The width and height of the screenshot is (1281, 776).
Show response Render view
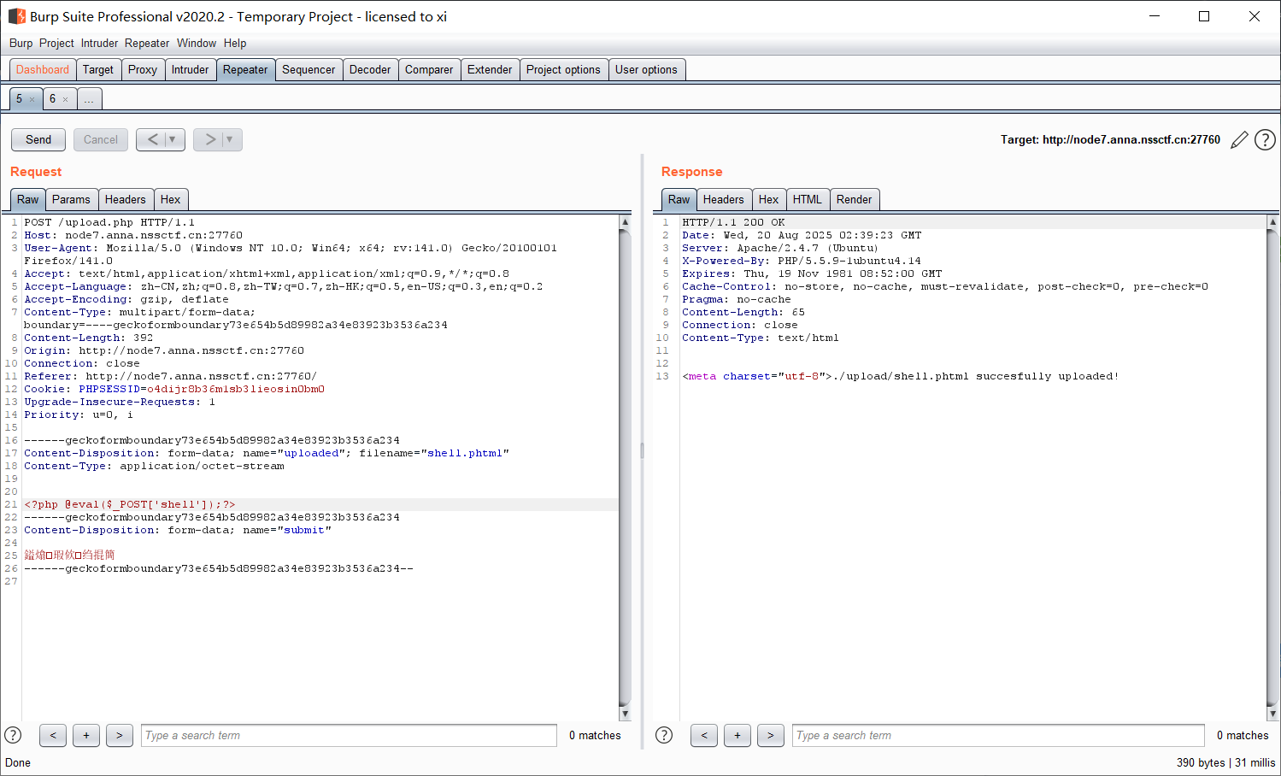(855, 199)
